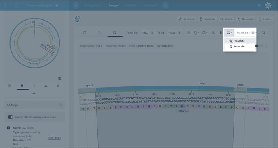The height and width of the screenshot is (148, 278).
Task: Click the crop icon in toolbar
Action: (x=263, y=33)
